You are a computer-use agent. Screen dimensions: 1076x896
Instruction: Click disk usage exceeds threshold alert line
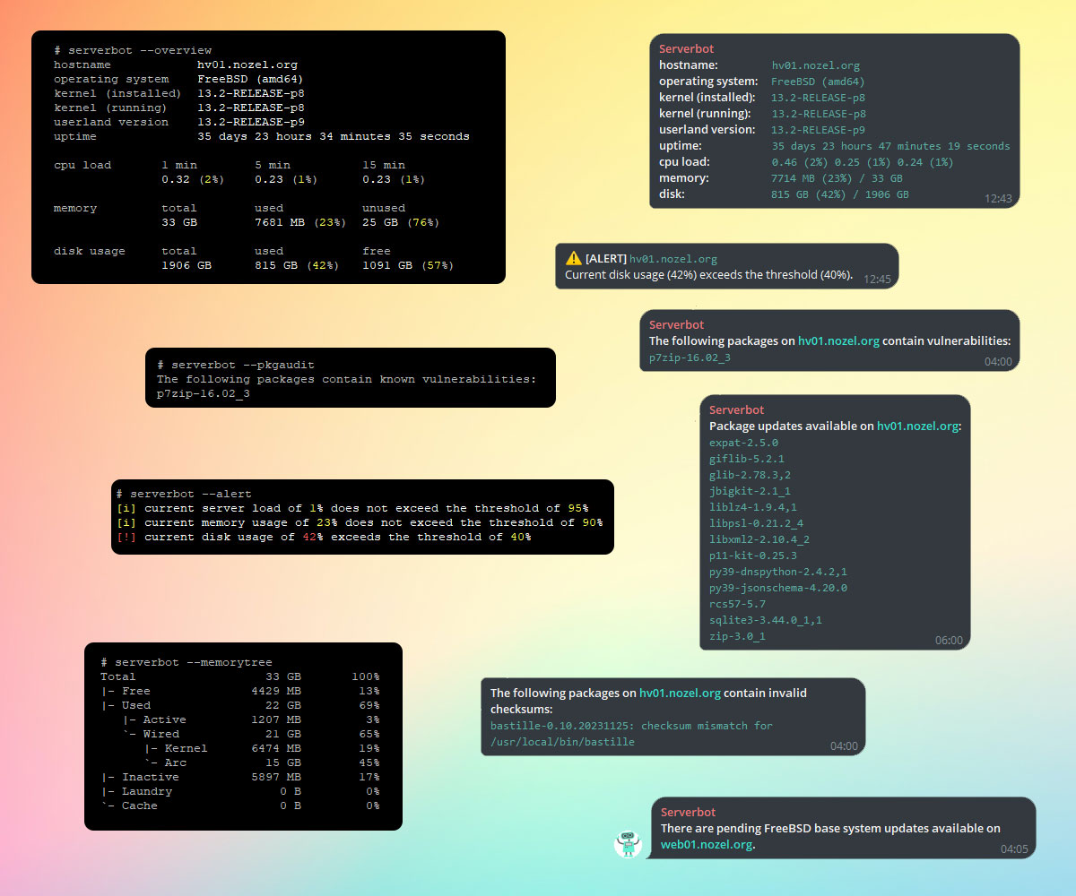[x=324, y=537]
